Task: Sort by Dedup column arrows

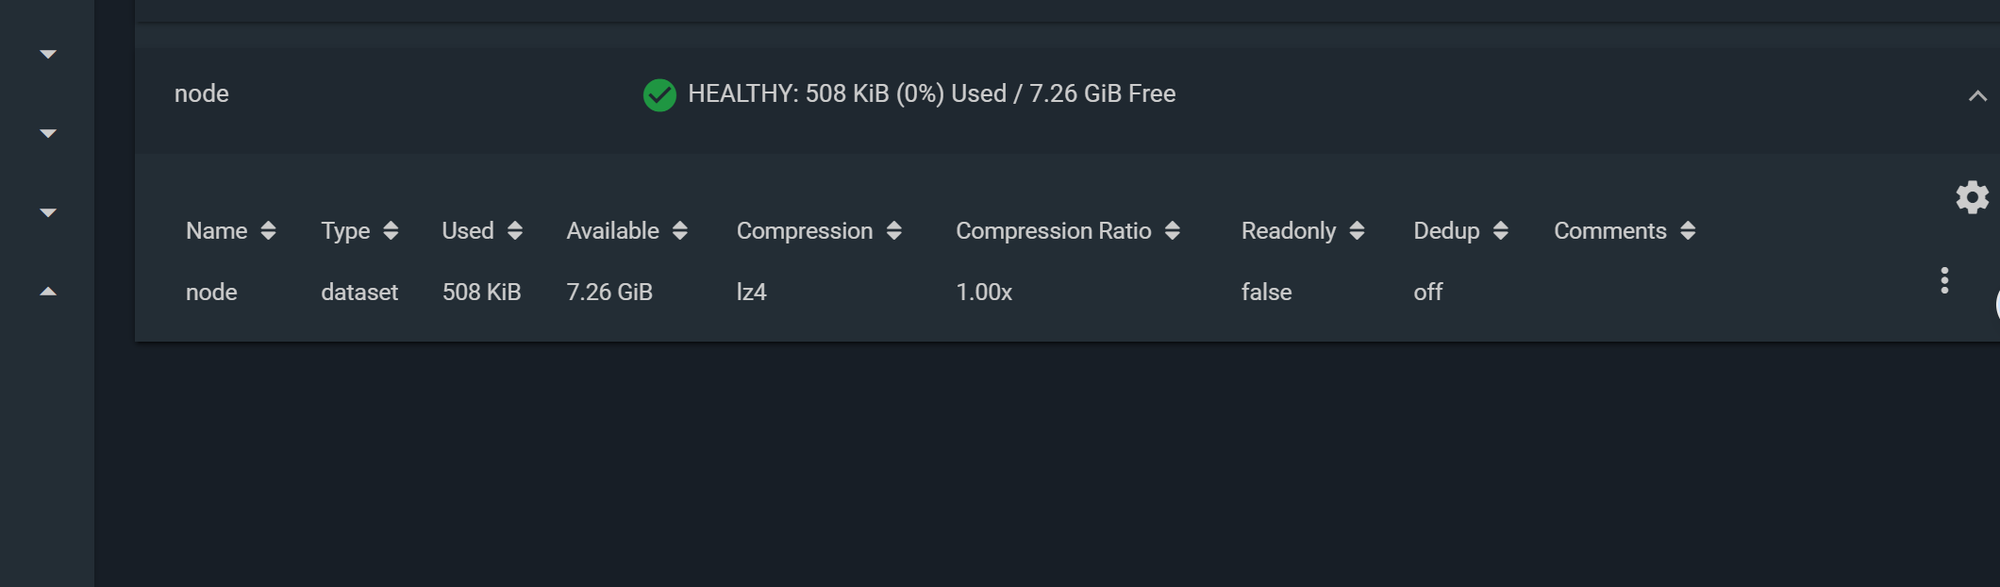Action: pos(1500,231)
